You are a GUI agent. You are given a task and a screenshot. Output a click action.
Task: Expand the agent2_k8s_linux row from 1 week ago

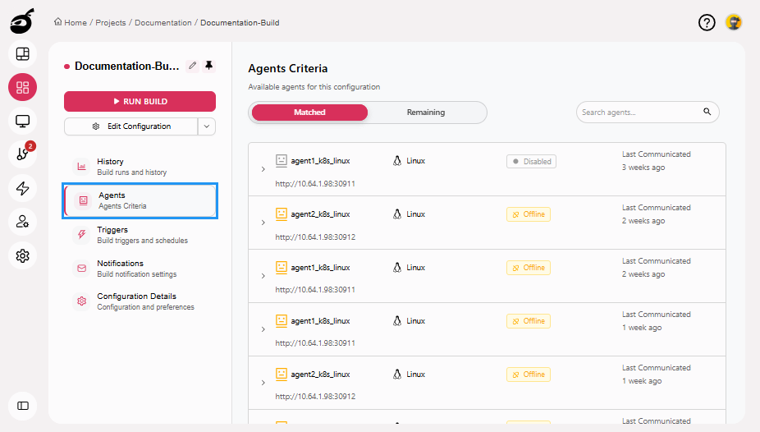(x=263, y=383)
